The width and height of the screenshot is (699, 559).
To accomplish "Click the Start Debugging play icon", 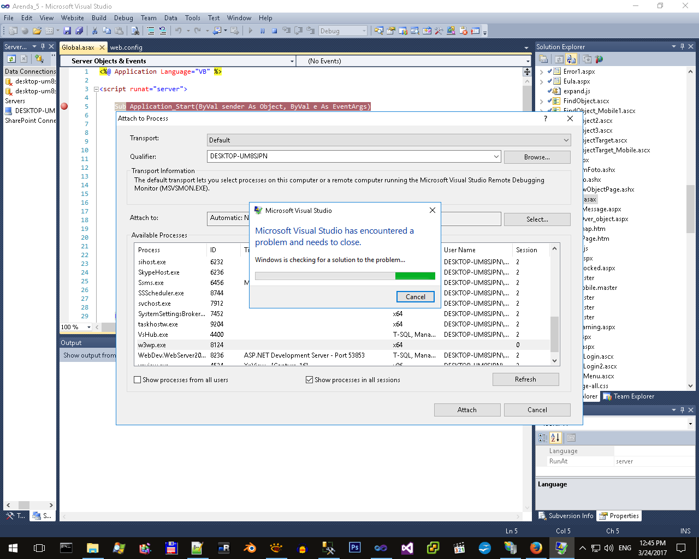I will (x=251, y=31).
